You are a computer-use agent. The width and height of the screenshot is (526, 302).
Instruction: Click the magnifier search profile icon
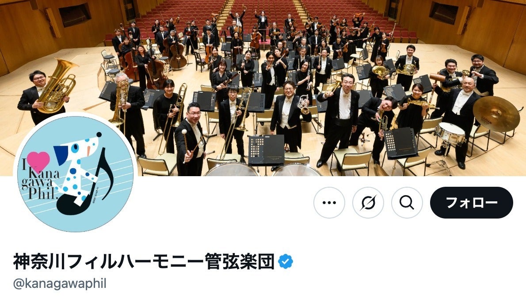click(x=407, y=203)
